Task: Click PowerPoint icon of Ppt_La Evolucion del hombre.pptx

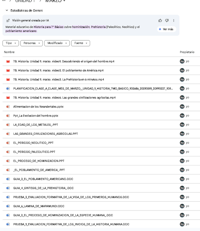Action: (8, 115)
